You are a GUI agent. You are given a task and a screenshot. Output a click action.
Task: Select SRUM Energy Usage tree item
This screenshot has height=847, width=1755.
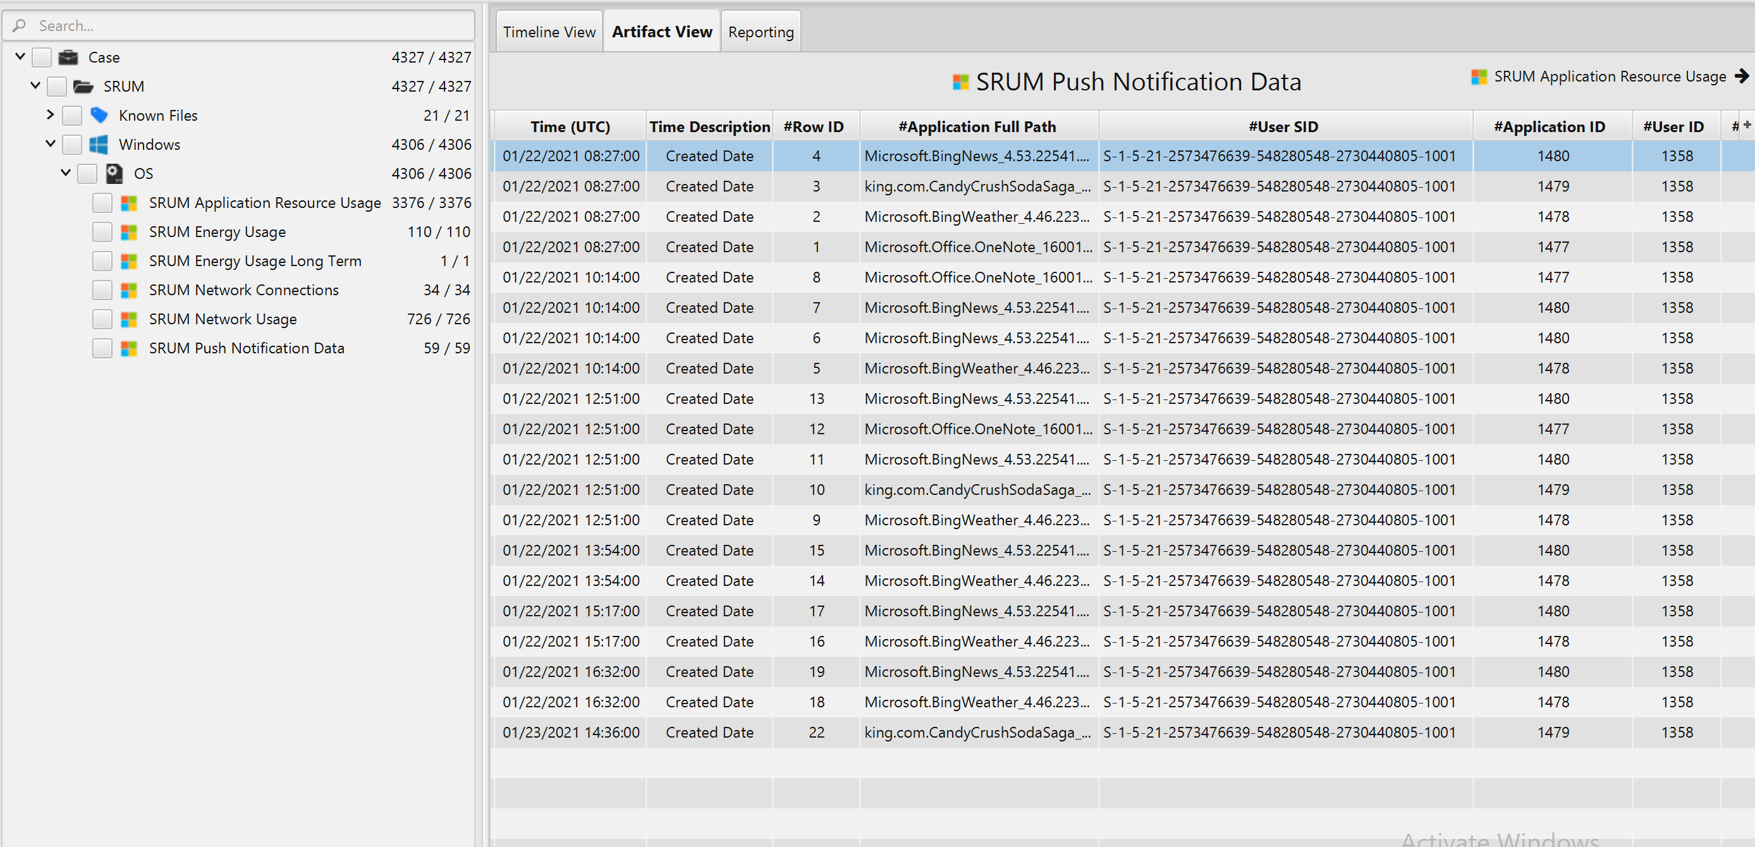[x=217, y=233]
